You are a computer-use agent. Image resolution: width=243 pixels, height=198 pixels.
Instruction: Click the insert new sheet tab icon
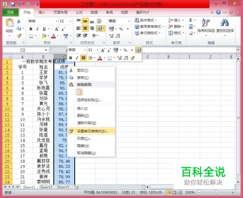(x=76, y=187)
